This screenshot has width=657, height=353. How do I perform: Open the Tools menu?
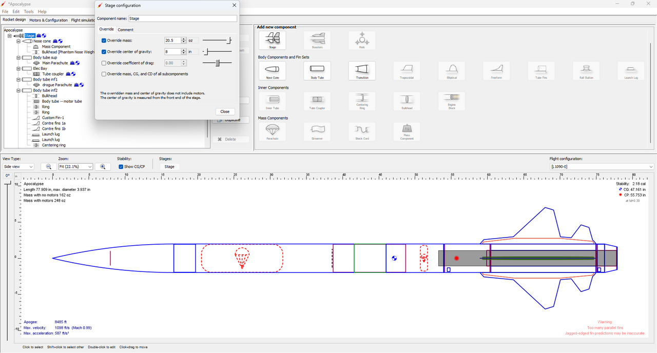pos(29,11)
